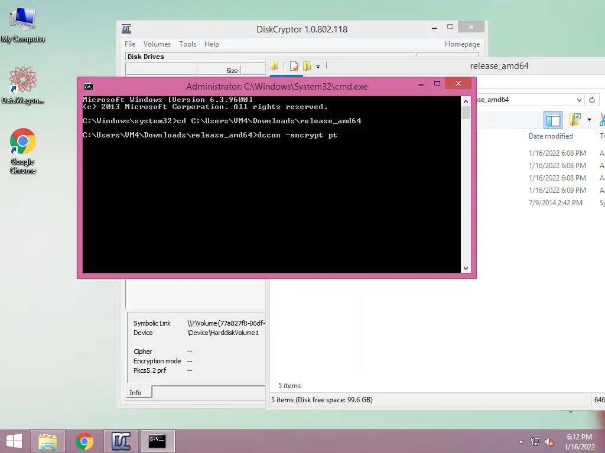Open the taskbar clock showing 6:12 PM
This screenshot has width=605, height=453.
click(580, 442)
